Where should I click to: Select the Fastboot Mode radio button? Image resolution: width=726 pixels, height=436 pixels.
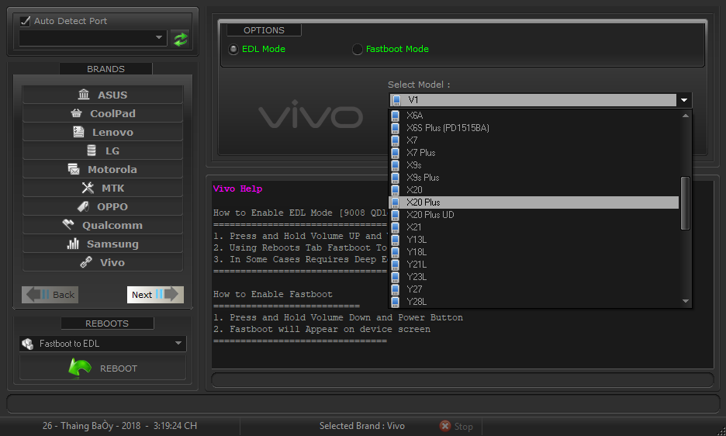[357, 49]
